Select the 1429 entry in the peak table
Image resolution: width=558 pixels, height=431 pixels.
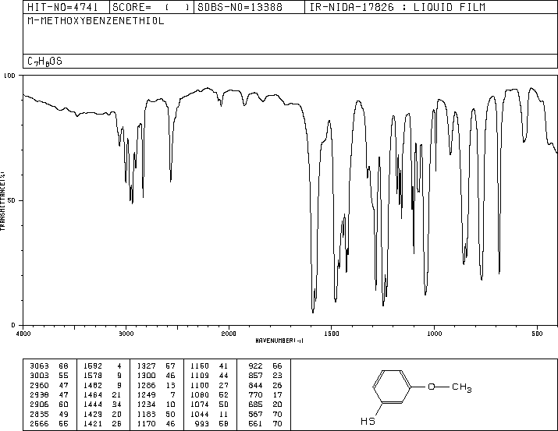93,414
